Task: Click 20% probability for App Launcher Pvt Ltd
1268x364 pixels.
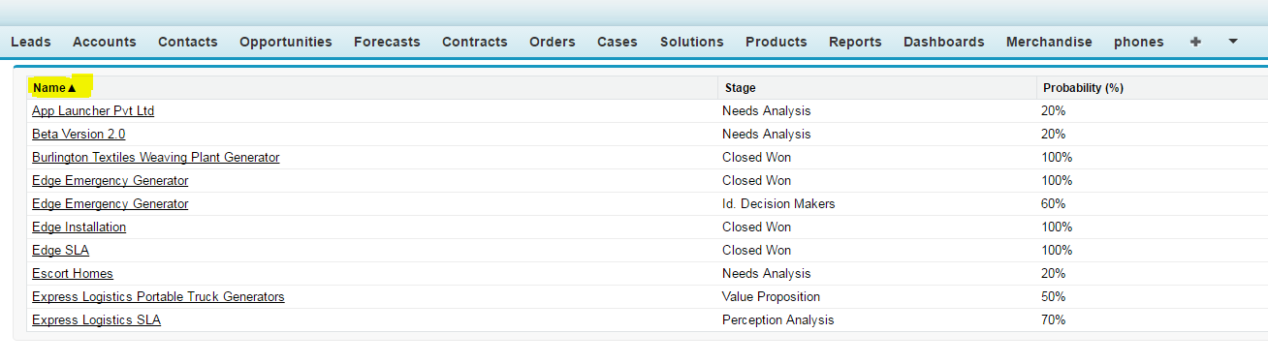Action: pyautogui.click(x=1054, y=111)
